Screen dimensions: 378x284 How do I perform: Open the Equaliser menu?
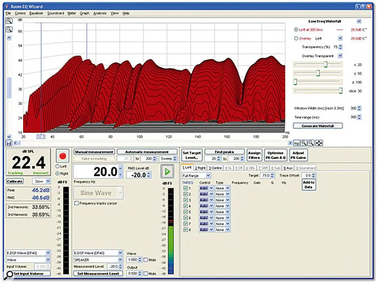tap(36, 13)
